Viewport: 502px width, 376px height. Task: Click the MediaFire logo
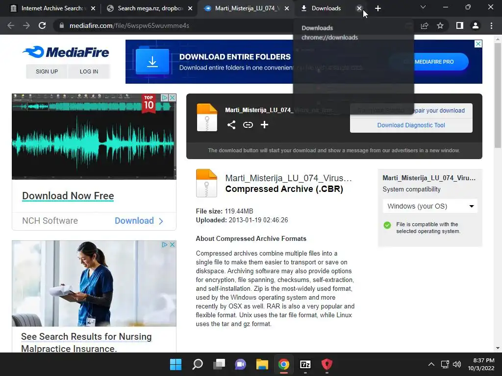(x=66, y=52)
